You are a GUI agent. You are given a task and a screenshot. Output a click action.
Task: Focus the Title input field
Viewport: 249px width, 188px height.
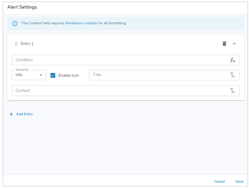tap(164, 75)
